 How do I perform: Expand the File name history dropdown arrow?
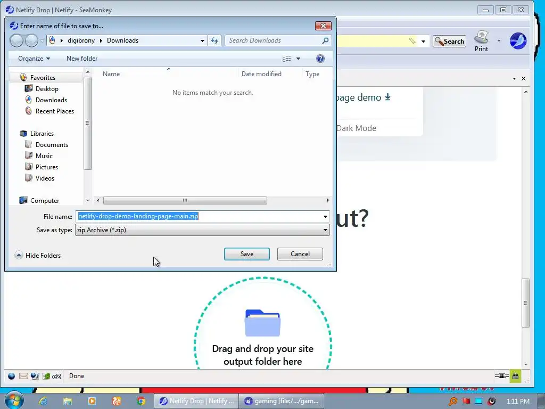click(325, 216)
